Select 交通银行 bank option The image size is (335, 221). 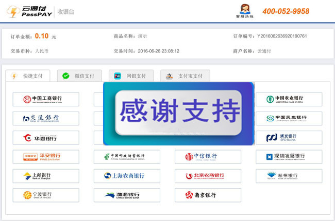click(46, 119)
